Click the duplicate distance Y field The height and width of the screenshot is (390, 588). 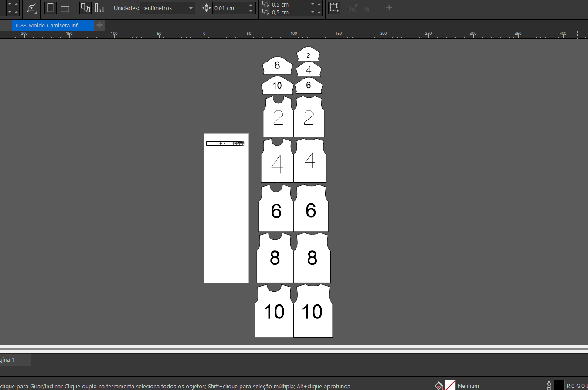(x=289, y=13)
